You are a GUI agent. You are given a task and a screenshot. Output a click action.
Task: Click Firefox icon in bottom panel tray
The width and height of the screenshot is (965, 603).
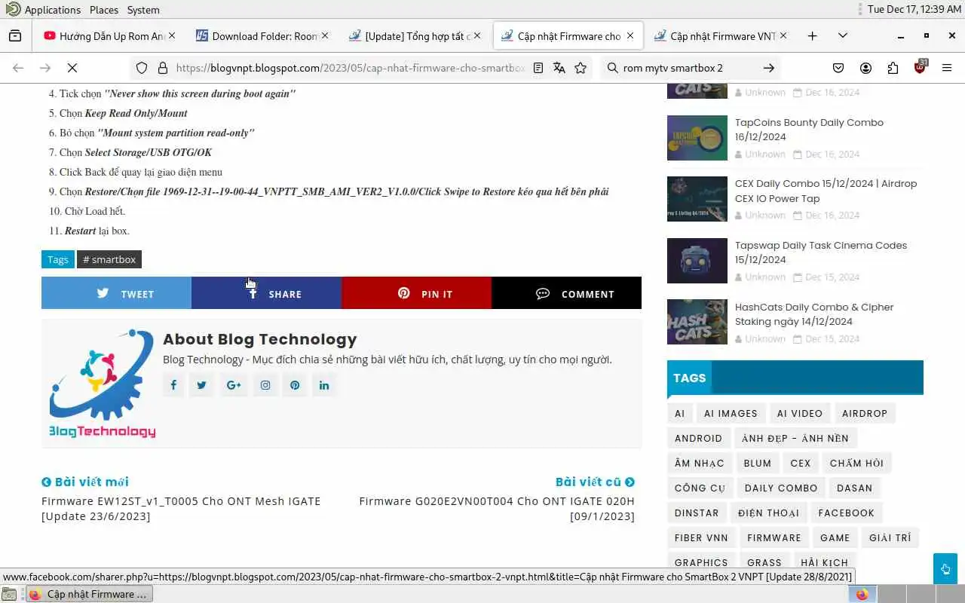coord(862,594)
